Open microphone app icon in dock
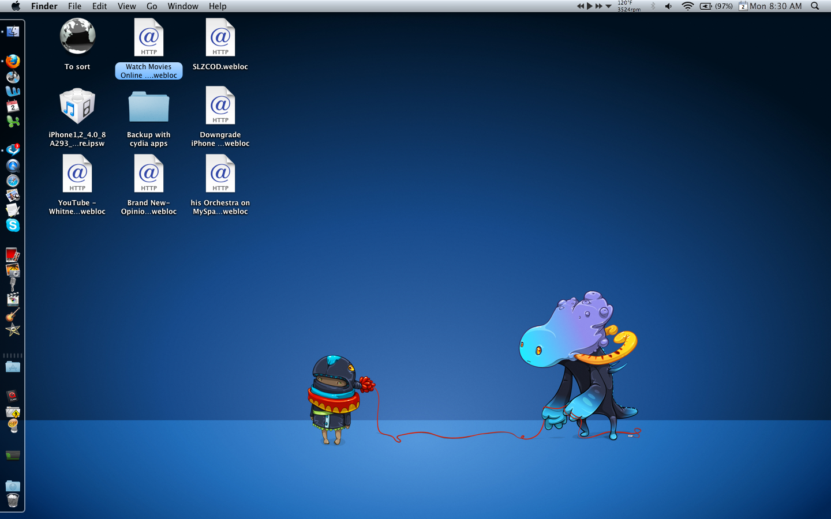 [13, 285]
